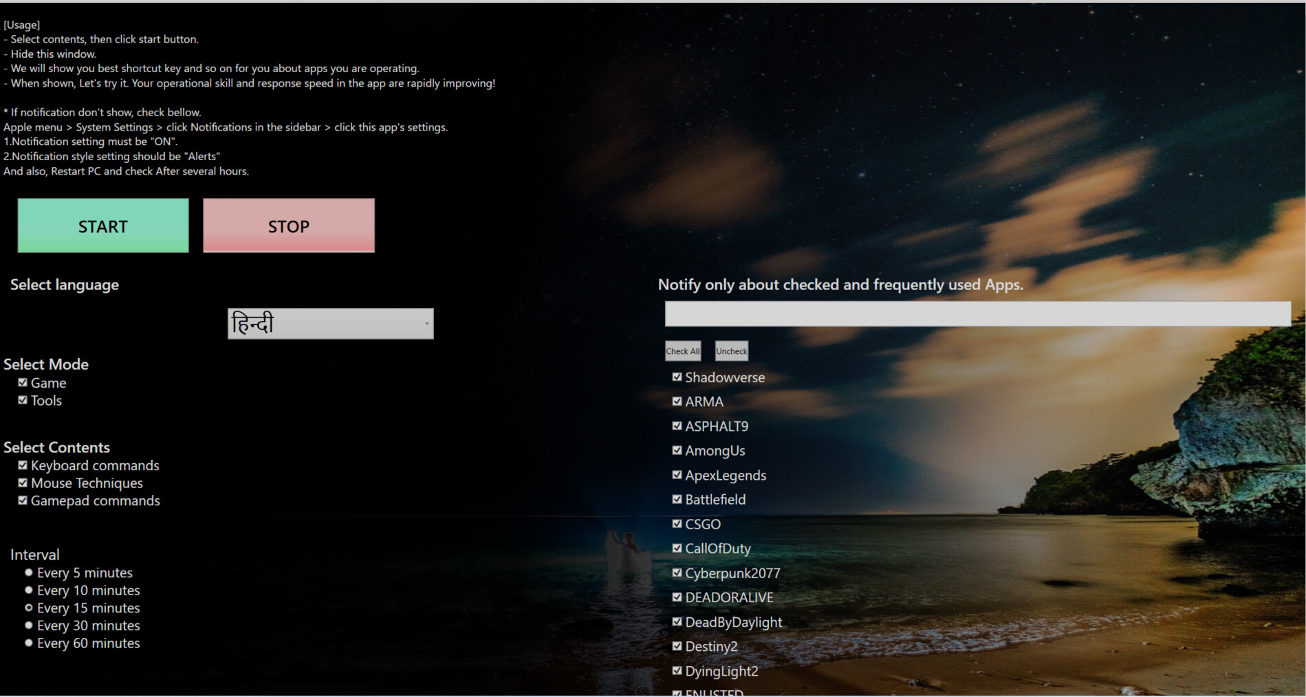
Task: Uncheck the Tools mode checkbox
Action: coord(22,399)
